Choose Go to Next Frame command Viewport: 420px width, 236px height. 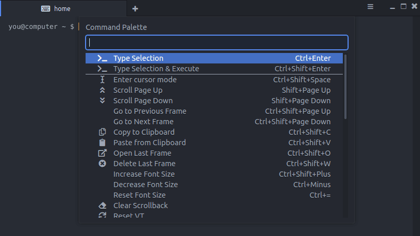point(214,122)
